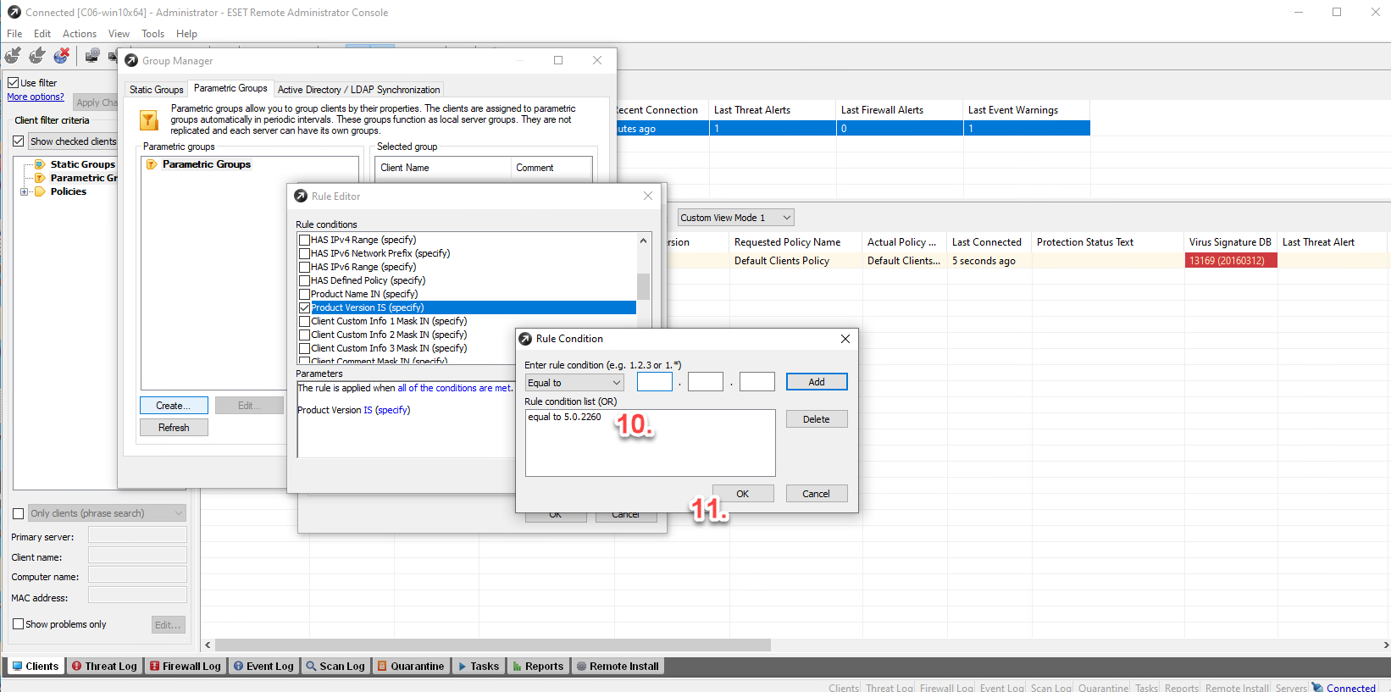Switch to the Static Groups tab
The width and height of the screenshot is (1391, 692).
(157, 90)
